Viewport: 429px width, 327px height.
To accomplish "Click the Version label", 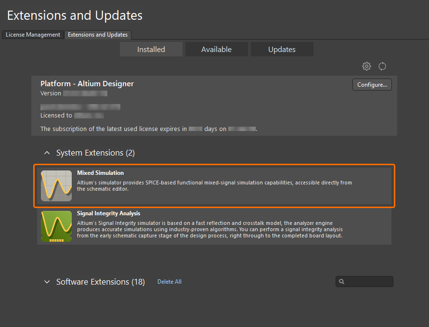I will coord(51,93).
